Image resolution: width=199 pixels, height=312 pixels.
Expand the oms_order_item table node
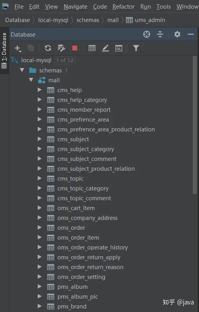point(40,237)
